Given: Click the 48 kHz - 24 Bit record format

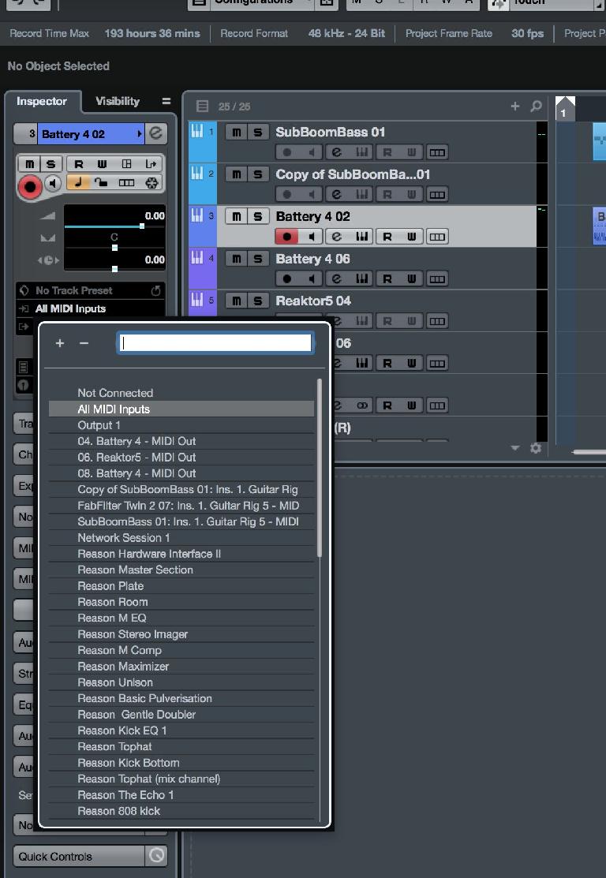Looking at the screenshot, I should [346, 34].
